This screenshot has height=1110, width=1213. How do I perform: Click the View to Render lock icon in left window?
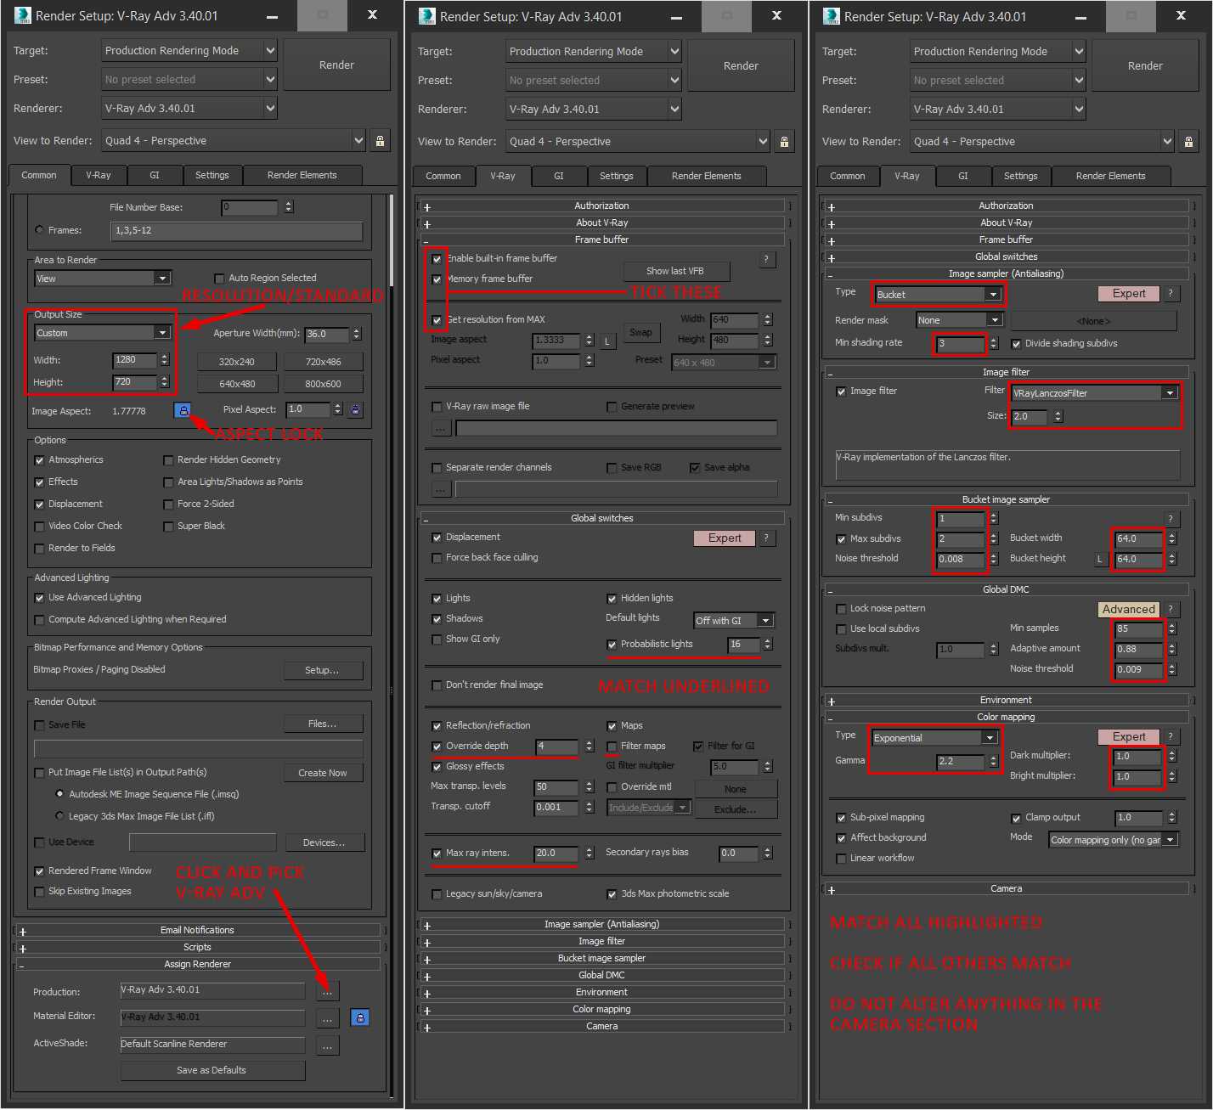[x=380, y=141]
